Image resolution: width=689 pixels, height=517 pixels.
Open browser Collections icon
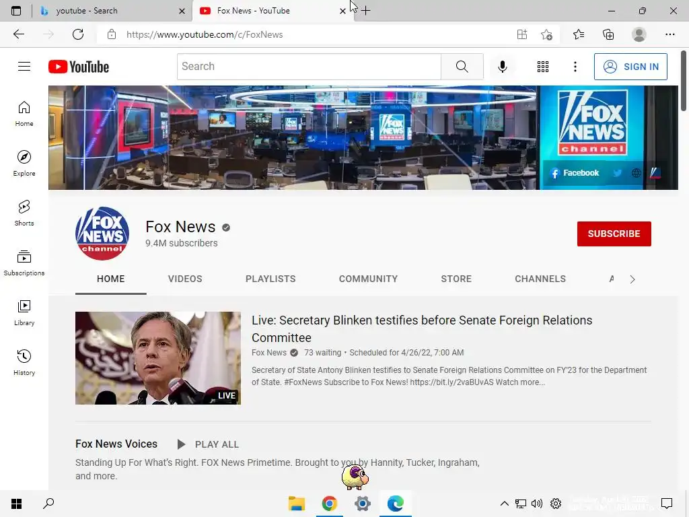coord(608,34)
